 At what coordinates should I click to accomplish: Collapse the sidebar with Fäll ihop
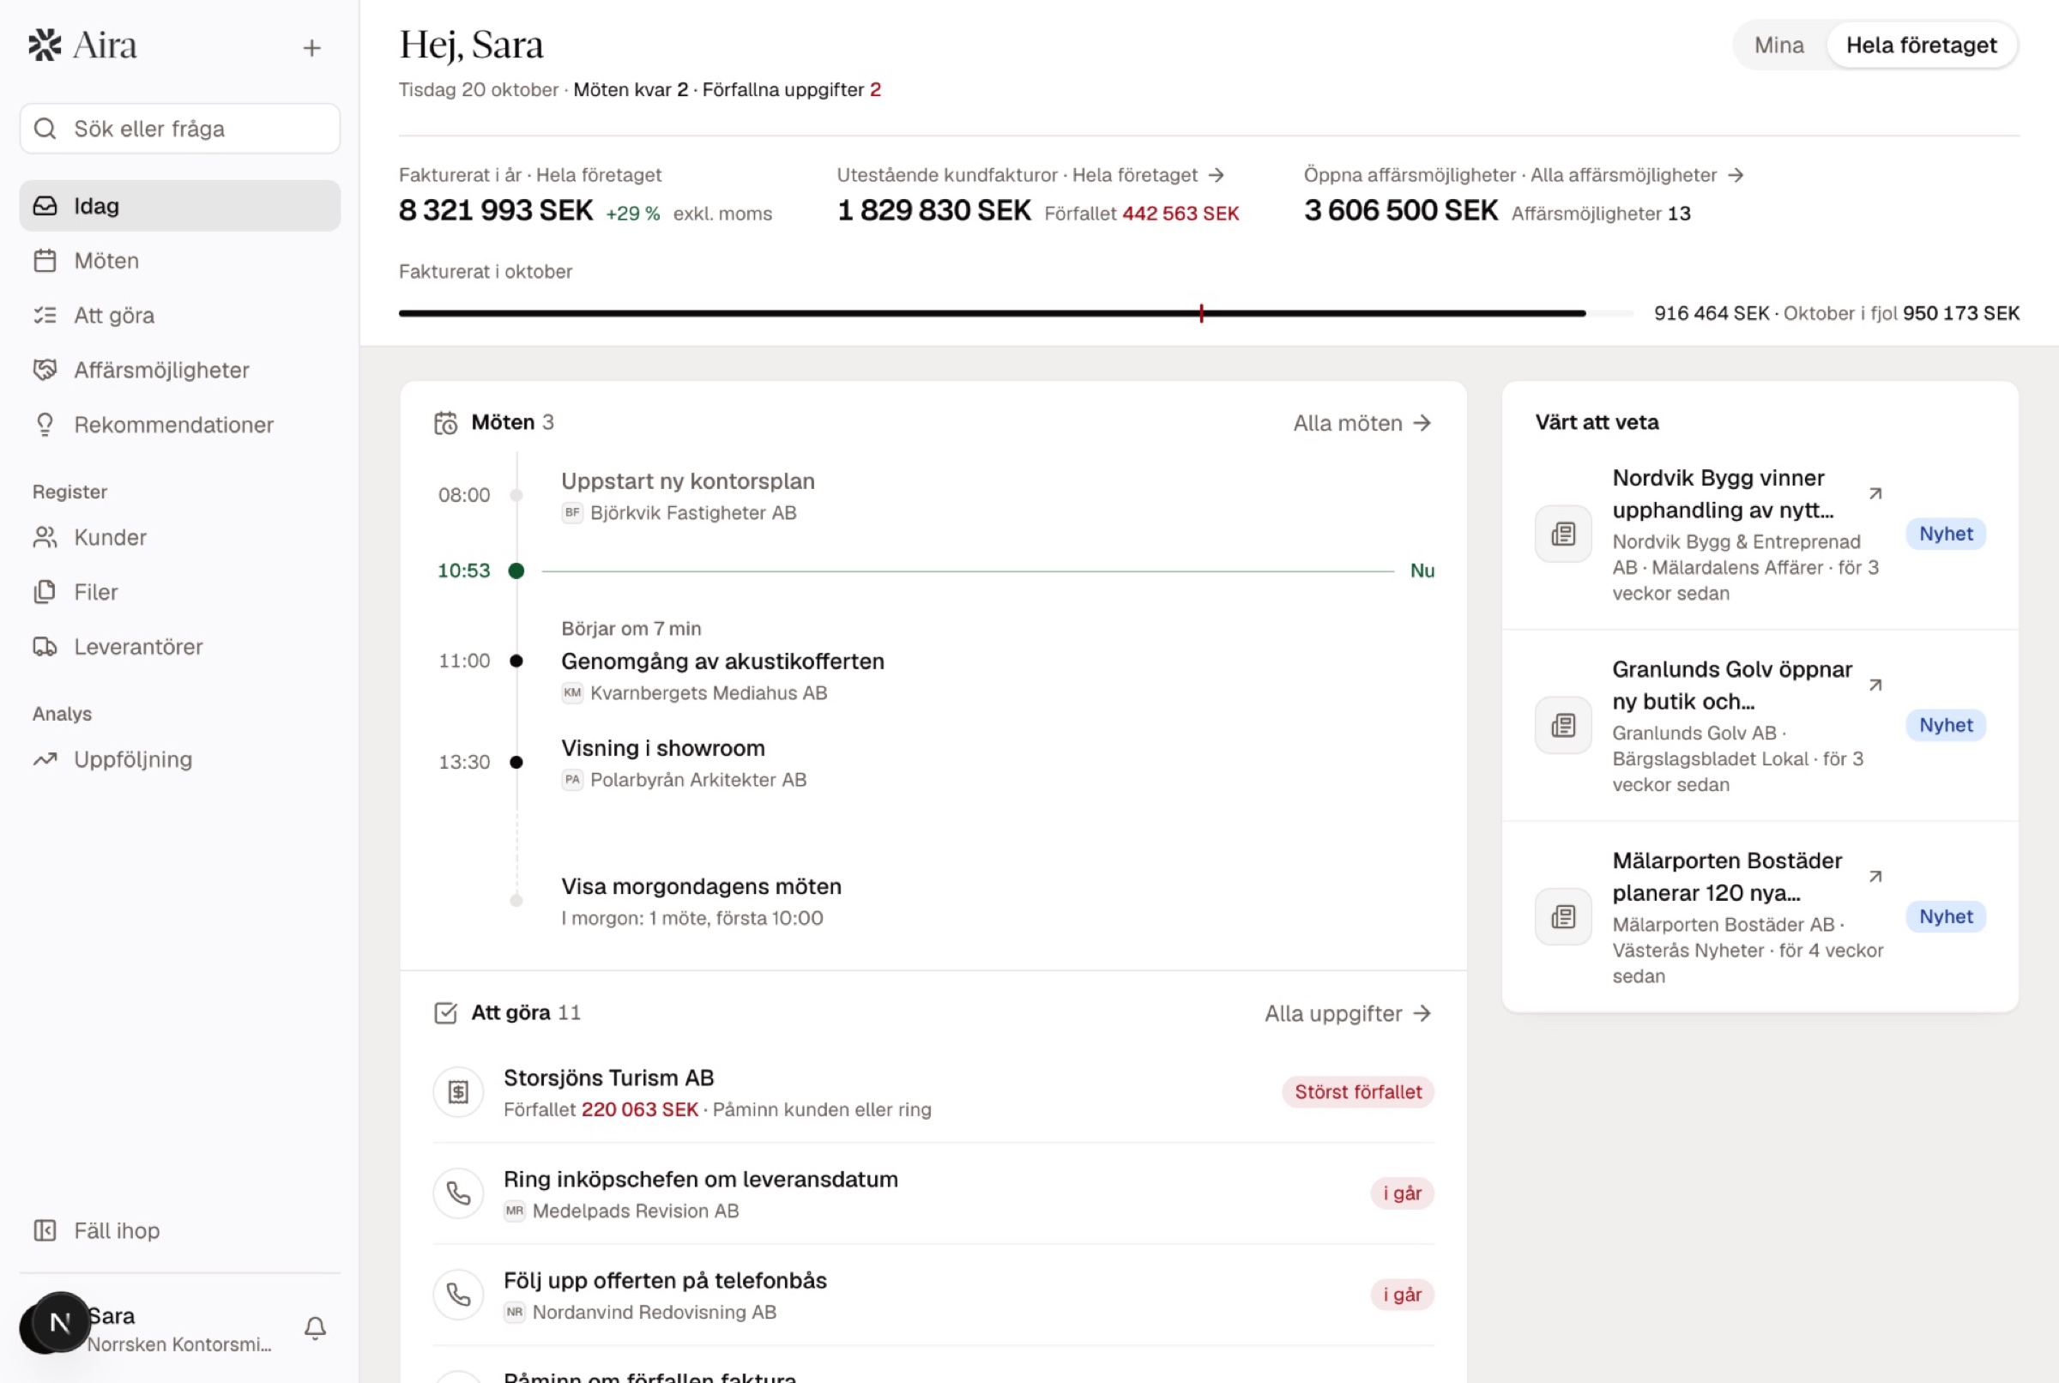click(x=180, y=1231)
